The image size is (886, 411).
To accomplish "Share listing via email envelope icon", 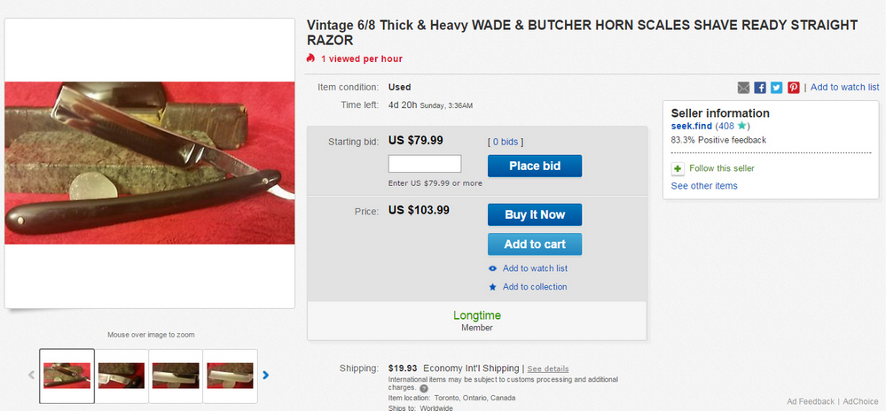I will point(743,88).
